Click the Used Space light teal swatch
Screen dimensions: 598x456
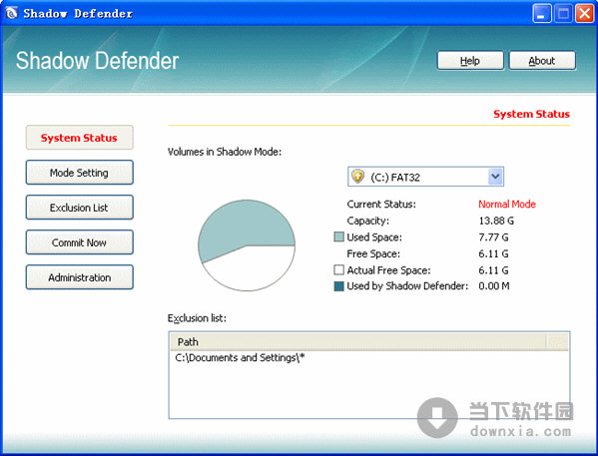(x=338, y=236)
